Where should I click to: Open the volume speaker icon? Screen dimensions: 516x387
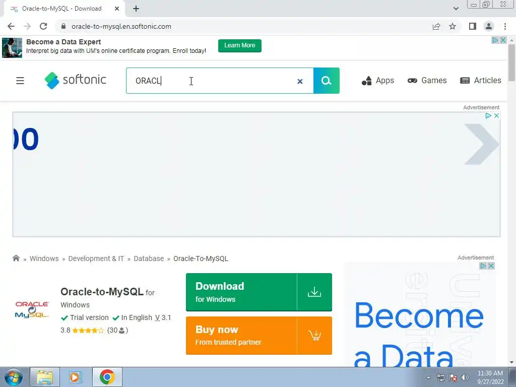pyautogui.click(x=465, y=377)
